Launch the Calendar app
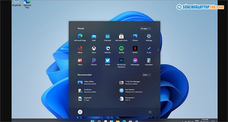The height and width of the screenshot is (122, 228). (108, 38)
